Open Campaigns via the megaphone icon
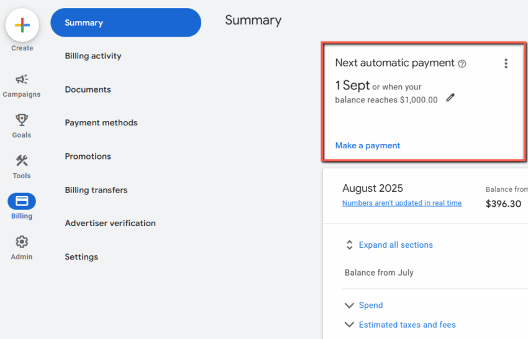Screen dimensions: 528x339 (x=22, y=79)
